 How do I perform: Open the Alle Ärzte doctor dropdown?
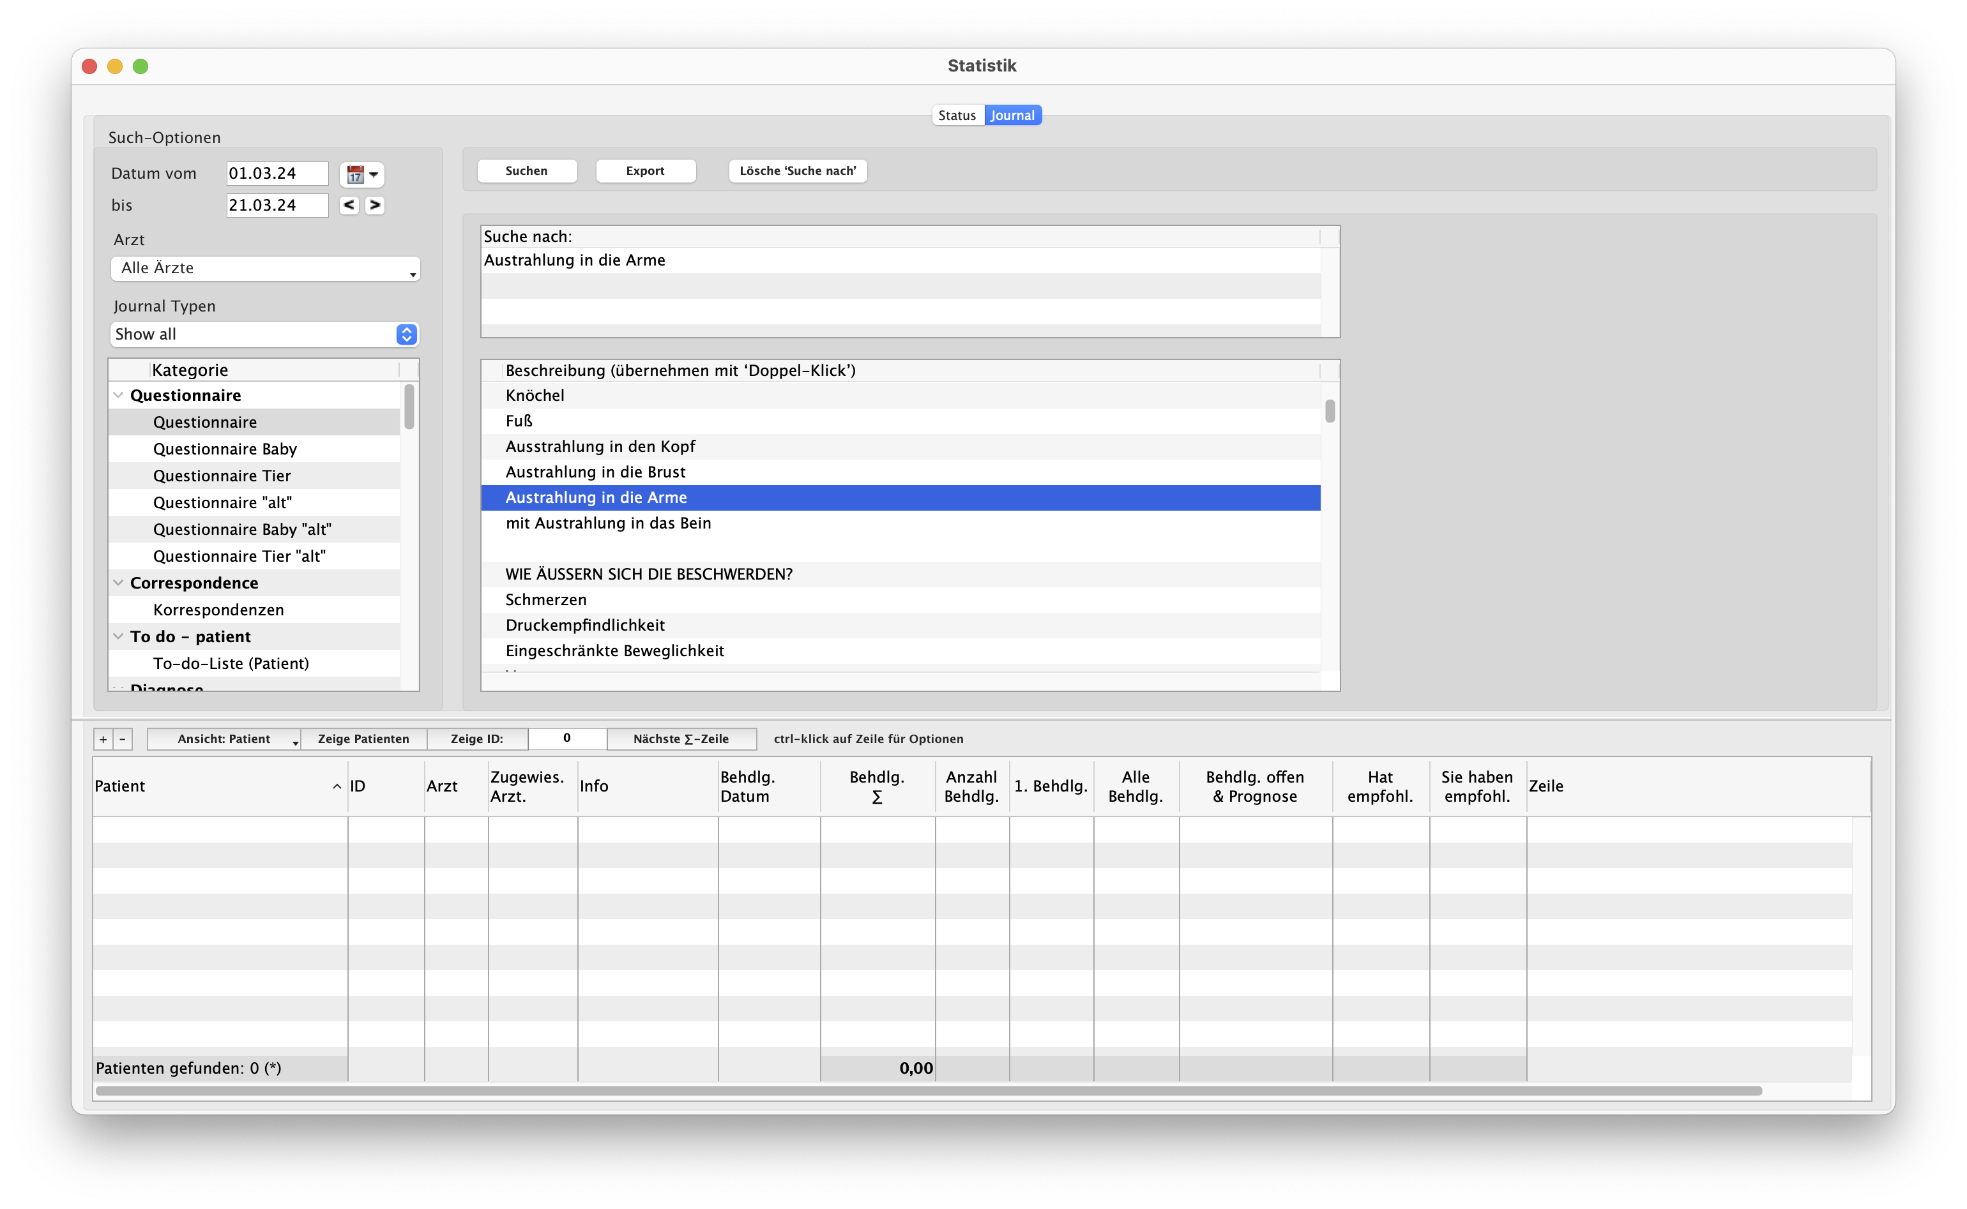tap(265, 268)
